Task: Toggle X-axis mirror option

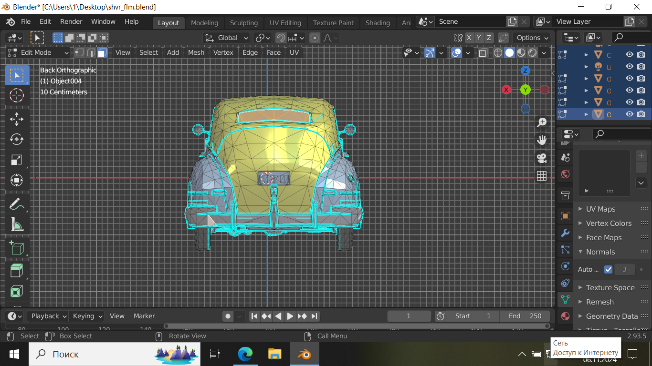Action: click(x=469, y=38)
